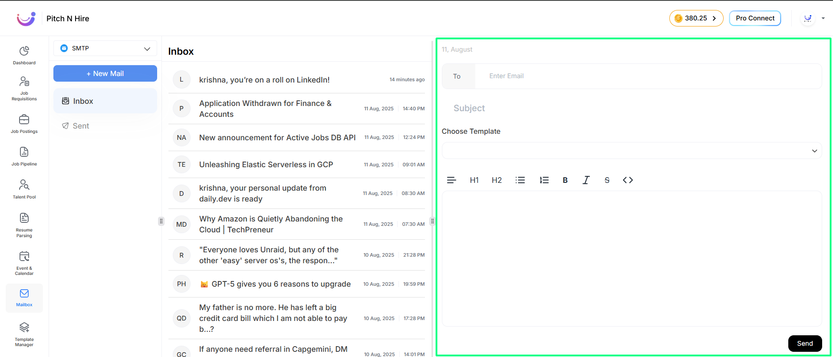Open the Job Pipeline page
This screenshot has width=833, height=357.
click(24, 156)
